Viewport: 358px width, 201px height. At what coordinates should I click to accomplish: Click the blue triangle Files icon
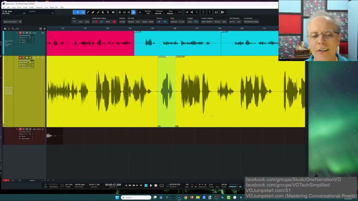click(74, 22)
